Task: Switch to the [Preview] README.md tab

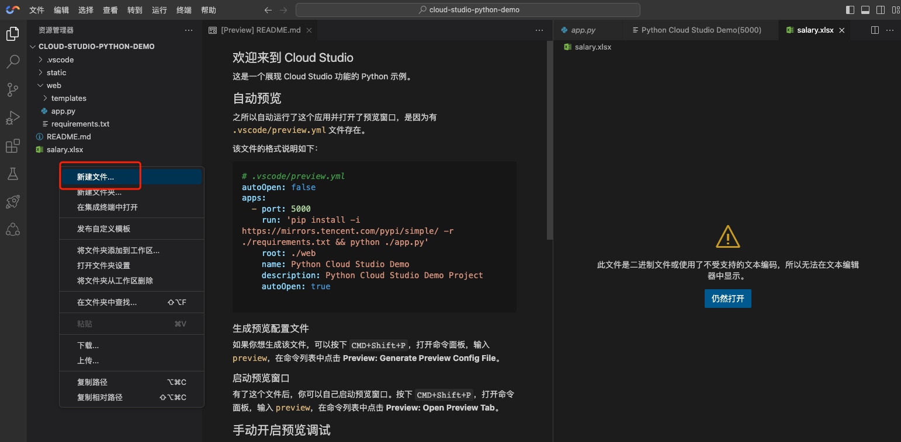Action: (260, 30)
